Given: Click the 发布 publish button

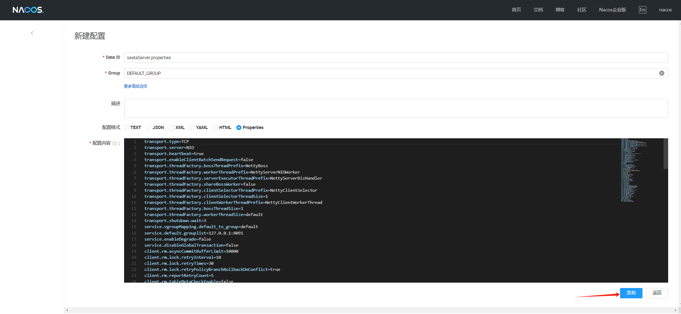Looking at the screenshot, I should point(631,293).
